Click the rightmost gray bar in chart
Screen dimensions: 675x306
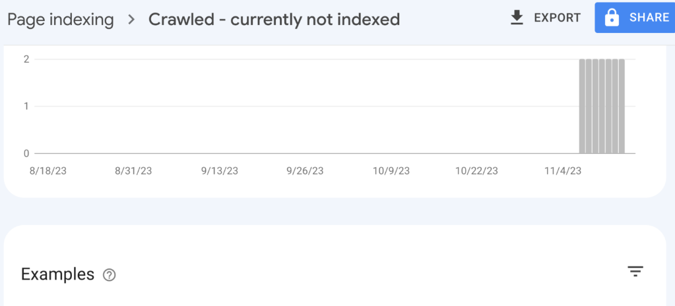622,106
